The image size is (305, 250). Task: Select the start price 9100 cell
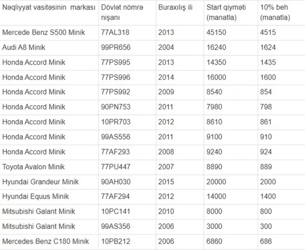[214, 137]
